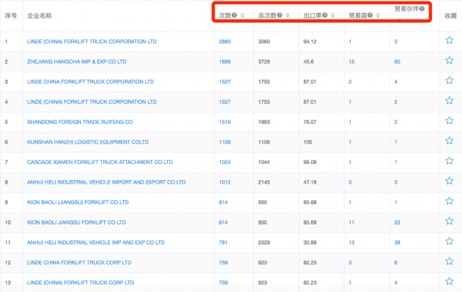Select export rate 94.12
462x292 pixels.
pyautogui.click(x=310, y=41)
